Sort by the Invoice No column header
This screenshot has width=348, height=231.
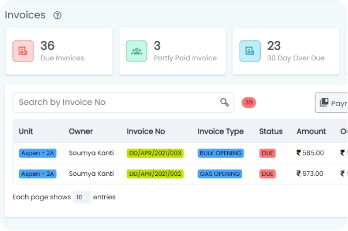tap(146, 131)
